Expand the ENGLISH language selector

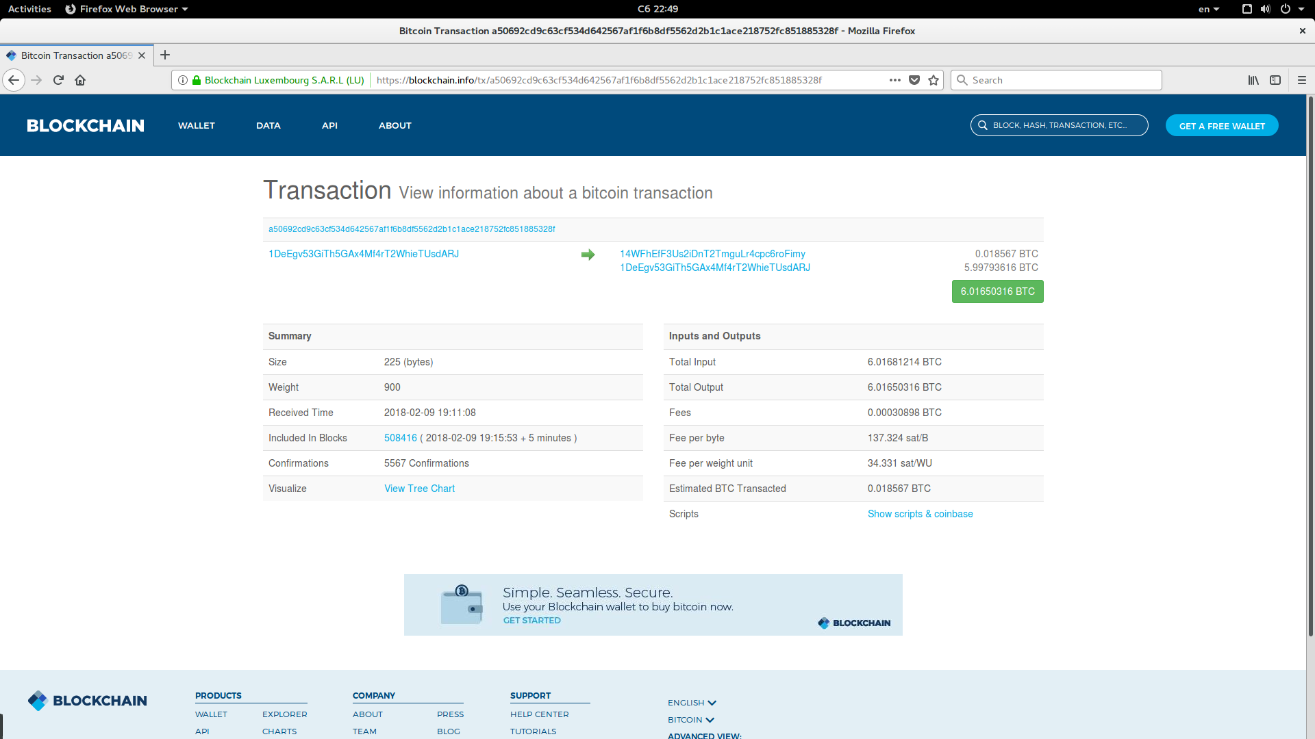[x=692, y=703]
